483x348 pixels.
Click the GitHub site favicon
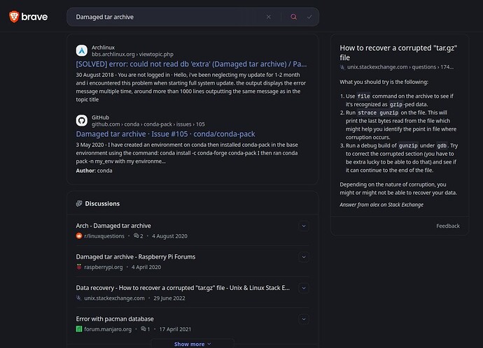coord(82,120)
